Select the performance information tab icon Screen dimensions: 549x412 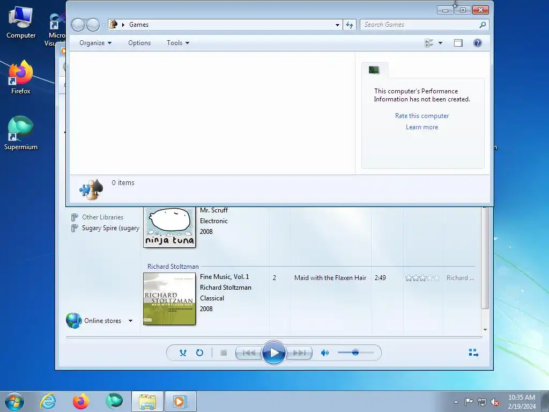374,70
